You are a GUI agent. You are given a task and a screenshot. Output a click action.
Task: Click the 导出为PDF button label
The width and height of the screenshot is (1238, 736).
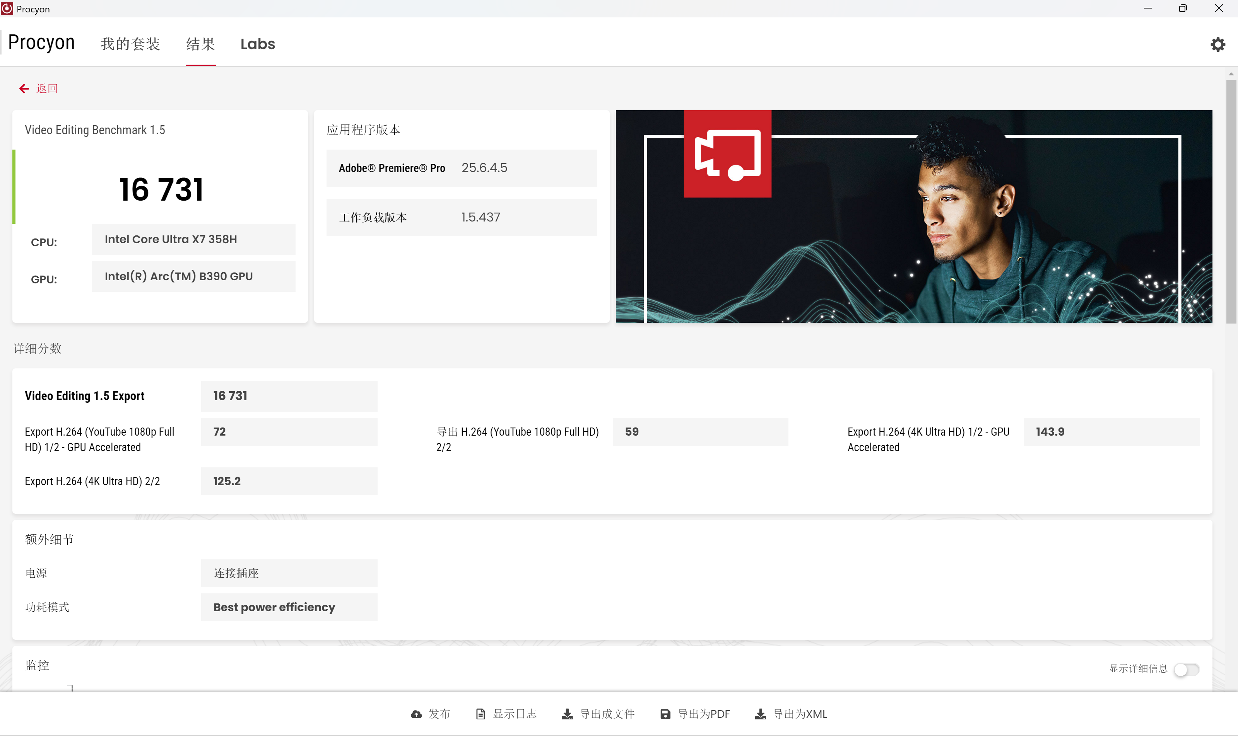[x=703, y=714]
